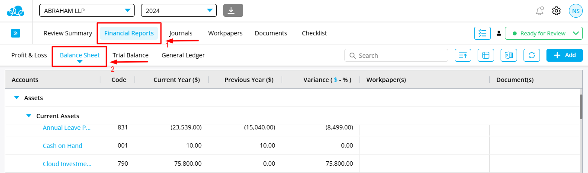Open the notifications bell

[x=540, y=11]
